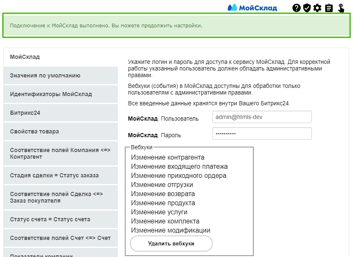The image size is (353, 257).
Task: Click the МойСклад Пользователь input field
Action: click(262, 117)
